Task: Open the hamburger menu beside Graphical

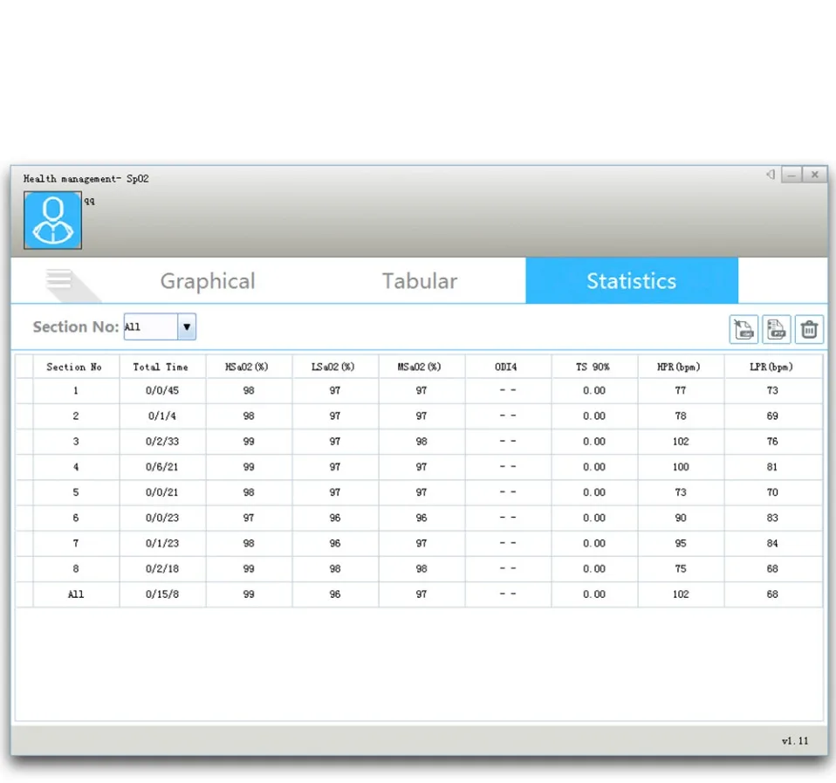Action: [59, 278]
